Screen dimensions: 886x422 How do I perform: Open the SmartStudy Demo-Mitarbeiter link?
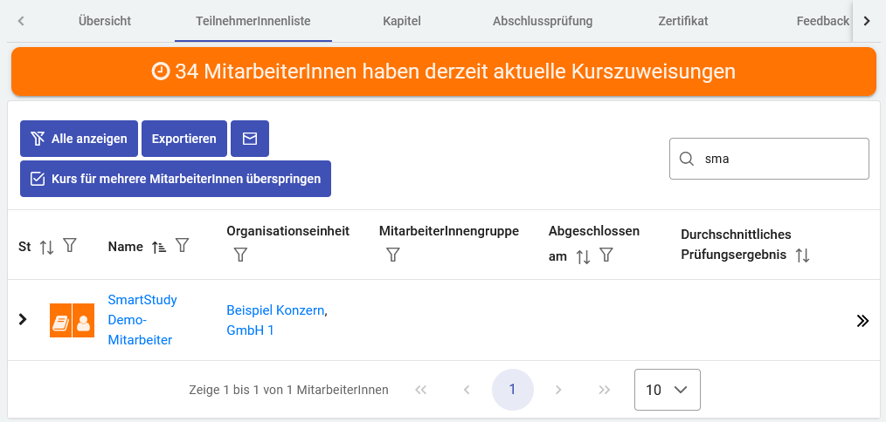point(142,320)
